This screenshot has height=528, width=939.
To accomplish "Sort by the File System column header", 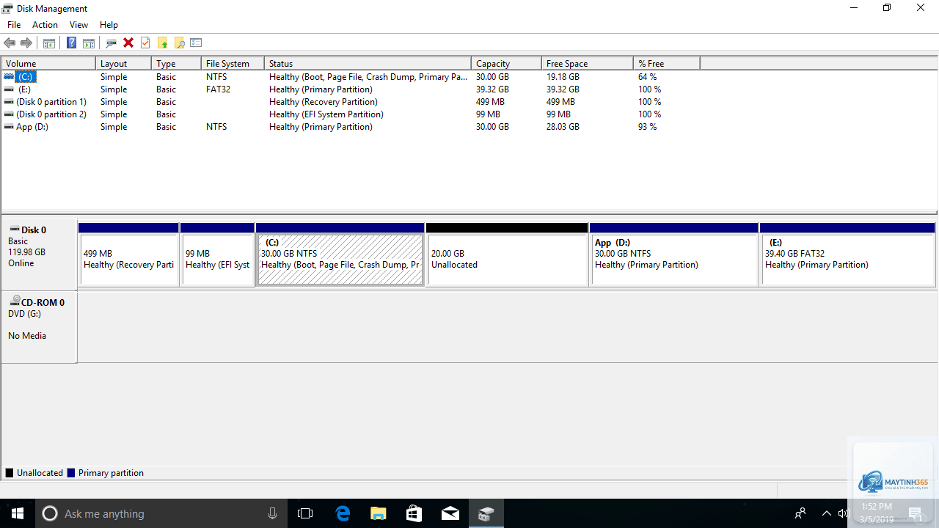I will coord(233,64).
